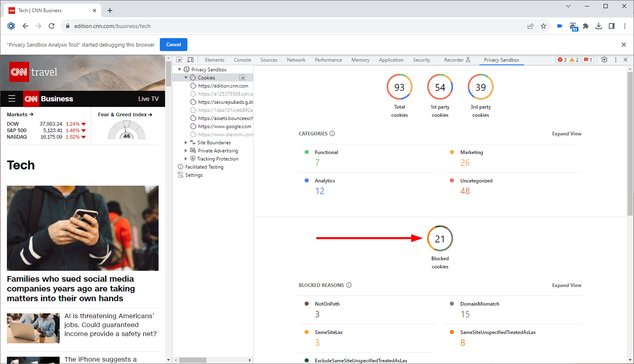Open DevTools settings gear
Image resolution: width=634 pixels, height=364 pixels.
(x=604, y=60)
